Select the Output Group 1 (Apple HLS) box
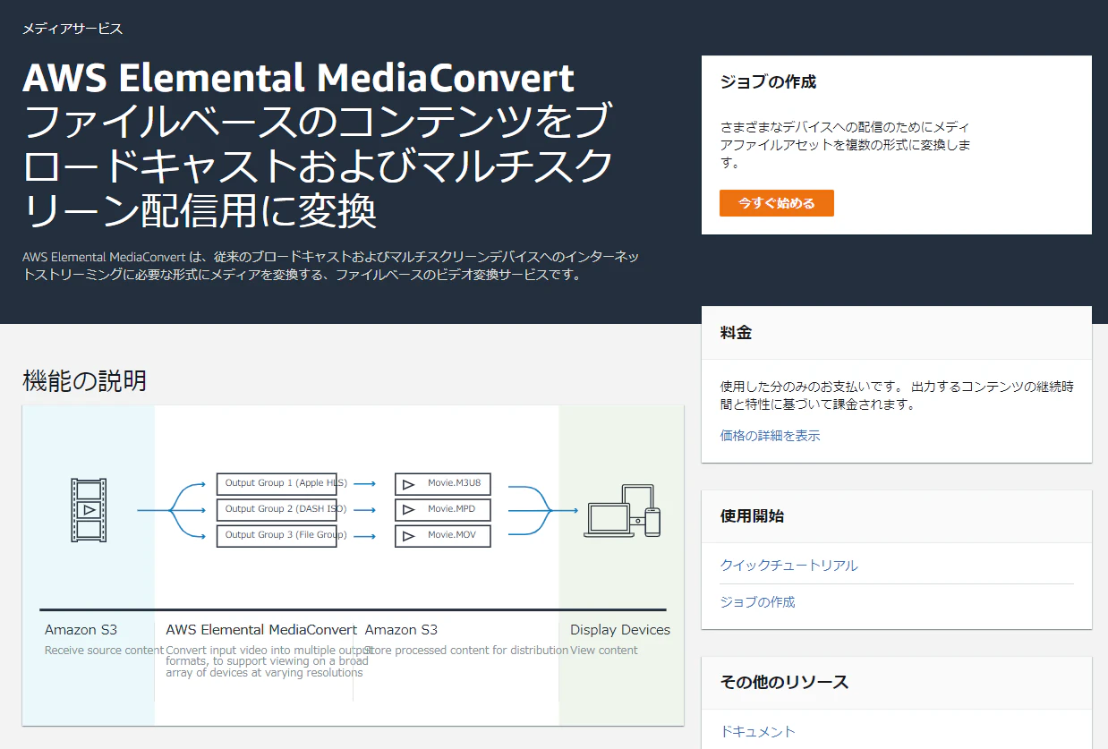 (x=277, y=484)
